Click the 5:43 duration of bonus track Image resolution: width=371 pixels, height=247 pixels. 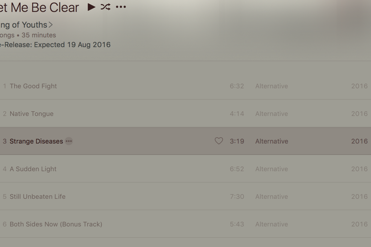[237, 224]
